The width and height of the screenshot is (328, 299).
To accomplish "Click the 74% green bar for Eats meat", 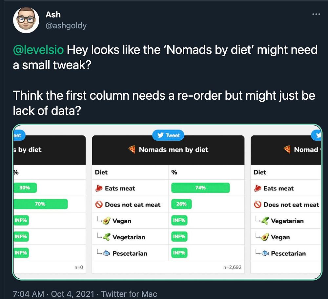I will (200, 188).
